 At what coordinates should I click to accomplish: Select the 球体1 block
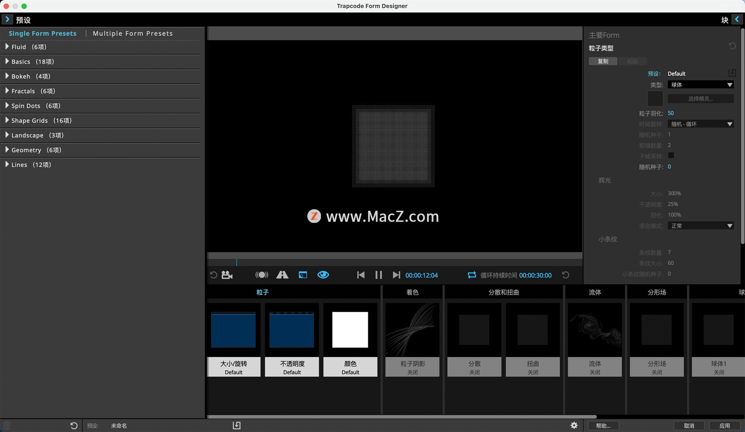pyautogui.click(x=718, y=340)
